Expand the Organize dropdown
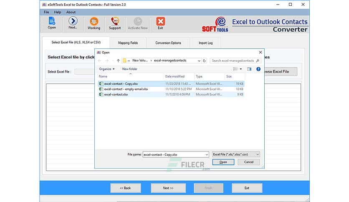349x202 pixels. pos(107,69)
